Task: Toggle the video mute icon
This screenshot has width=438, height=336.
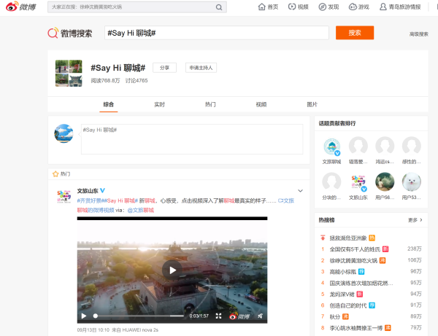Action: [260, 316]
